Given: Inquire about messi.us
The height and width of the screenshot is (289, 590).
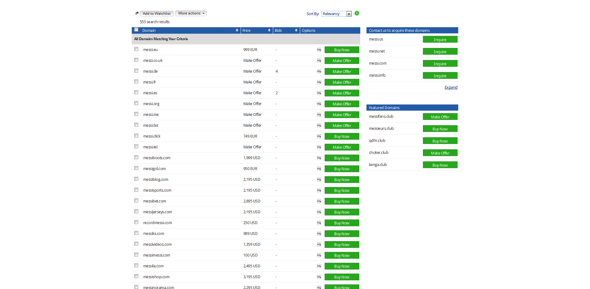Looking at the screenshot, I should tap(440, 39).
